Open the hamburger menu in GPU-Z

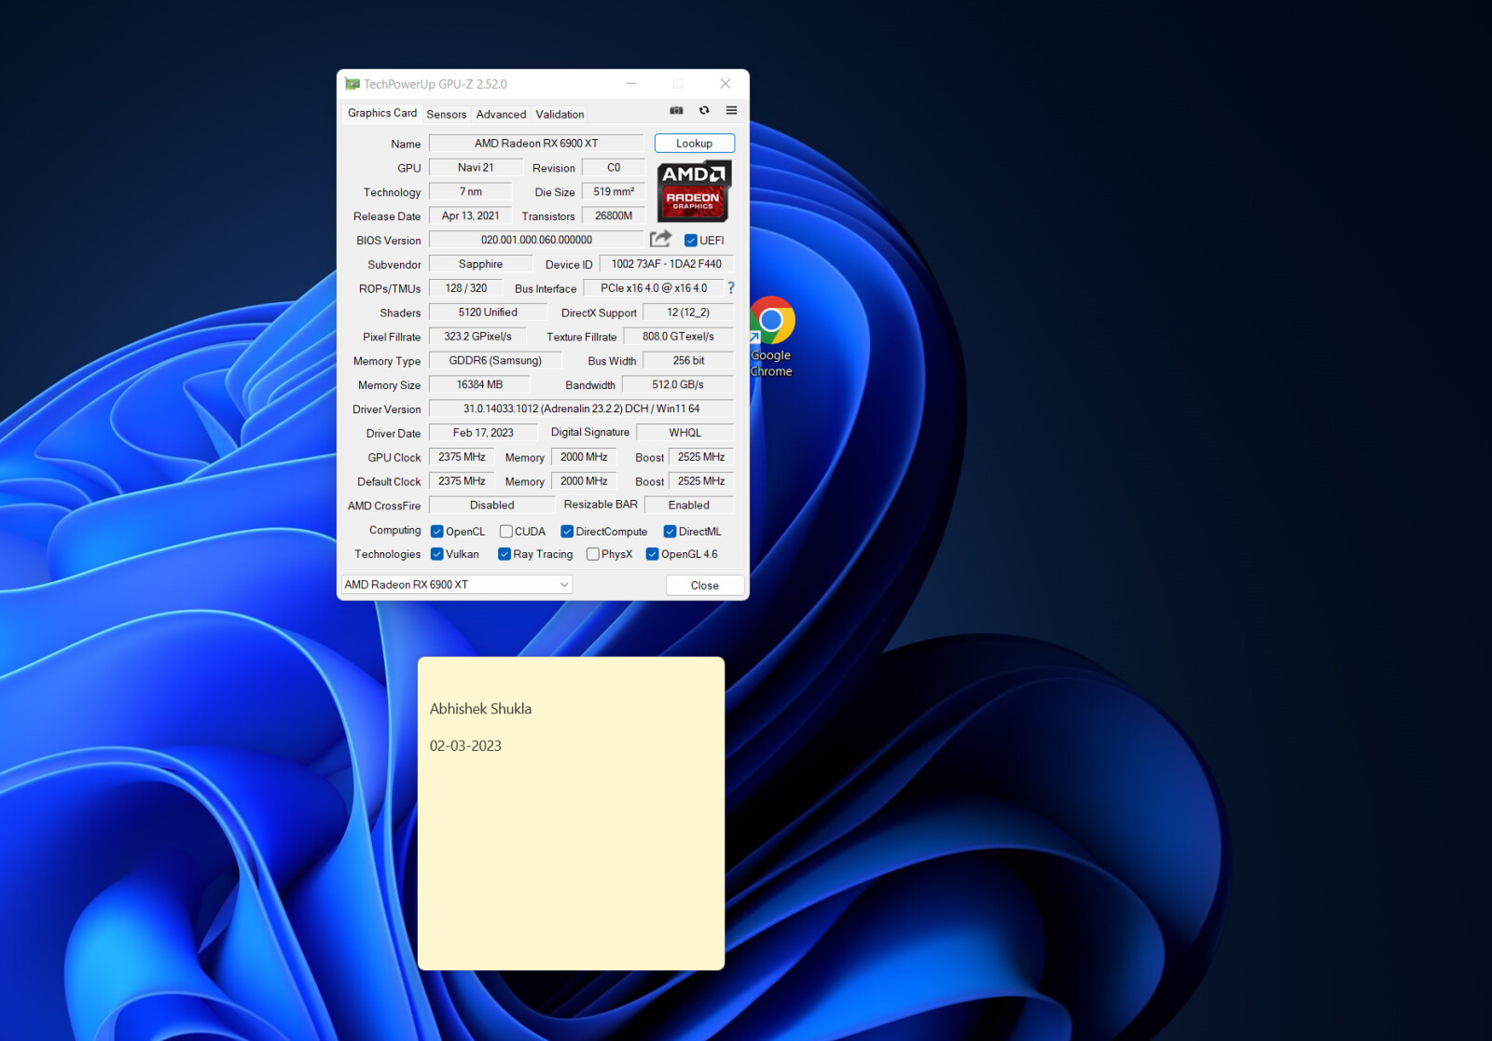point(731,111)
